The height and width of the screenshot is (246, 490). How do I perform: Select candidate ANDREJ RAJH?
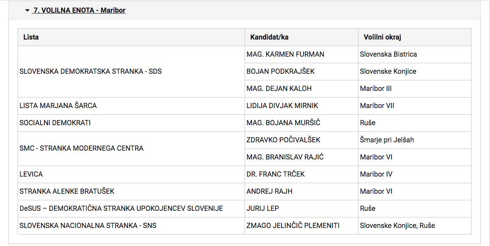click(270, 192)
